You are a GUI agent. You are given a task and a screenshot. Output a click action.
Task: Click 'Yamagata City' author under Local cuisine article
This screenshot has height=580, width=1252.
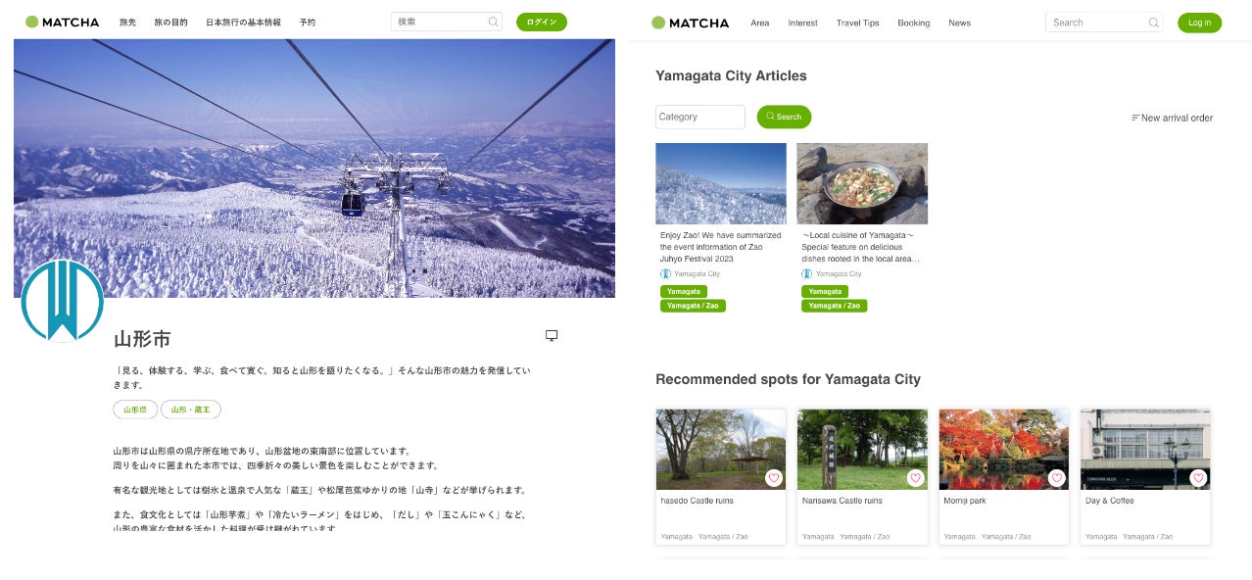(839, 274)
